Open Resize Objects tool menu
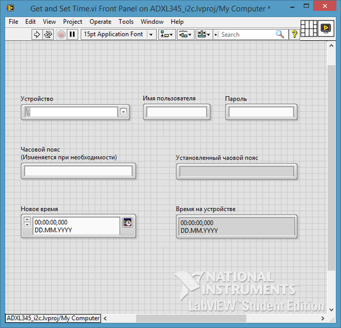341x328 pixels. [204, 34]
